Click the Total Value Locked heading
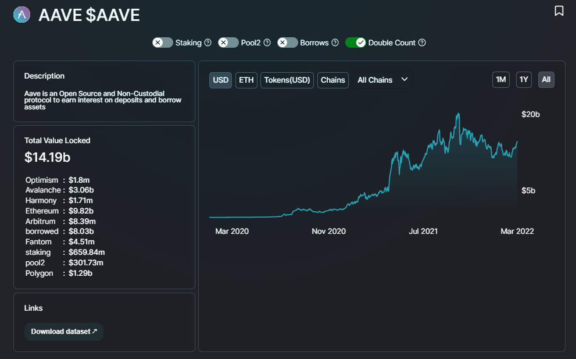 (58, 140)
